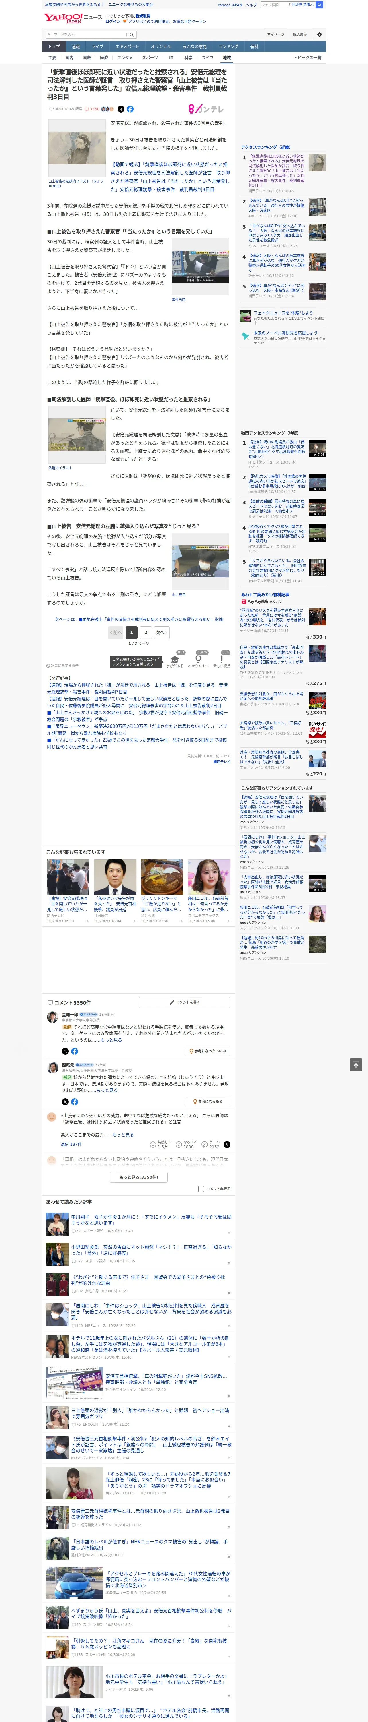368x1722 pixels.
Task: Open the ランキング tab
Action: coord(228,47)
